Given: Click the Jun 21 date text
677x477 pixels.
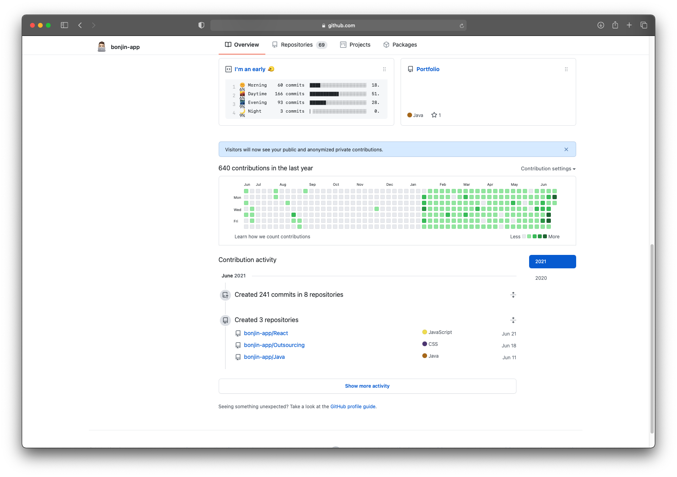Looking at the screenshot, I should pyautogui.click(x=509, y=334).
